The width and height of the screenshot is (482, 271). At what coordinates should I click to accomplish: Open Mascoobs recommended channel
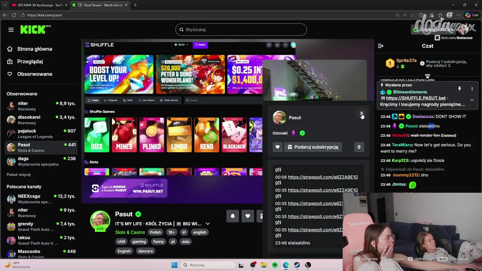[x=41, y=254]
